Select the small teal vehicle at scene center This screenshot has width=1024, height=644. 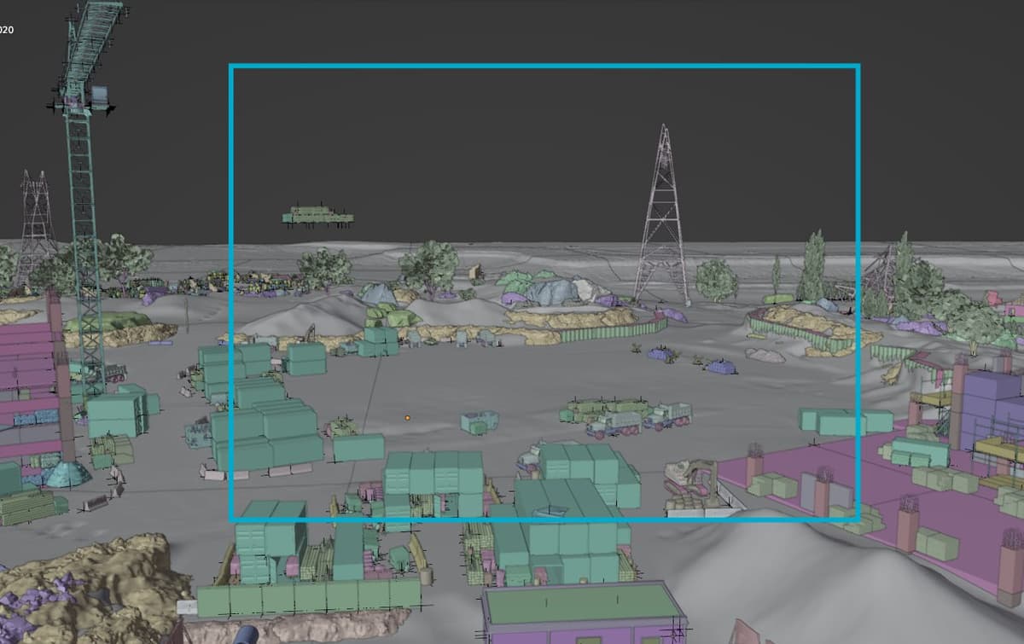pyautogui.click(x=480, y=421)
